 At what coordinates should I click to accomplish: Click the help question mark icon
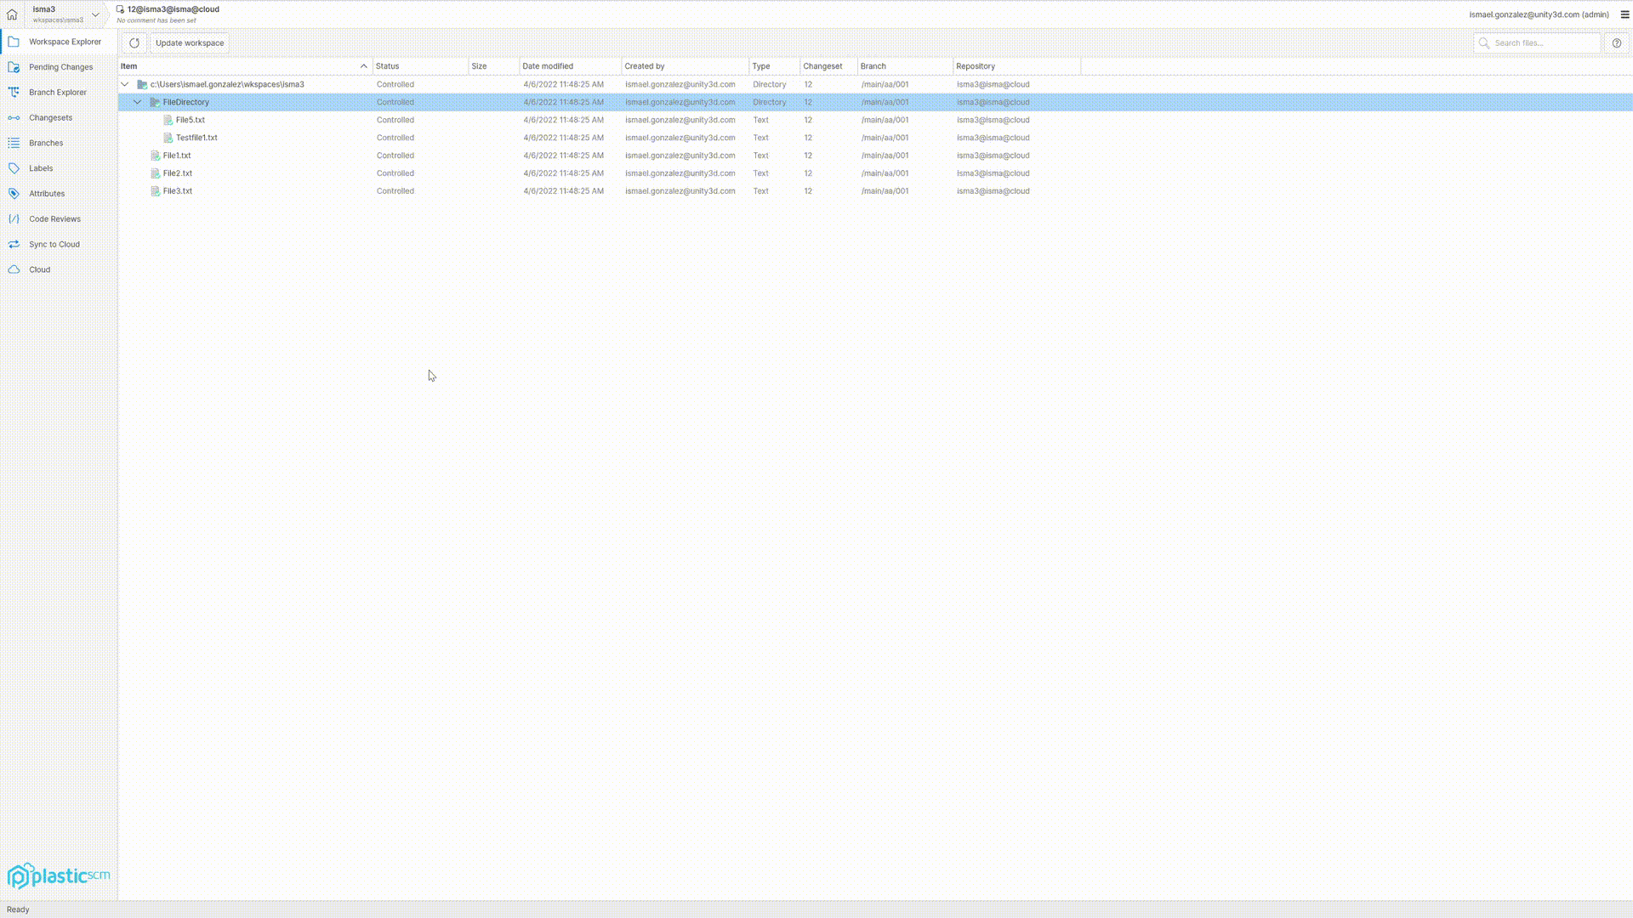tap(1618, 42)
